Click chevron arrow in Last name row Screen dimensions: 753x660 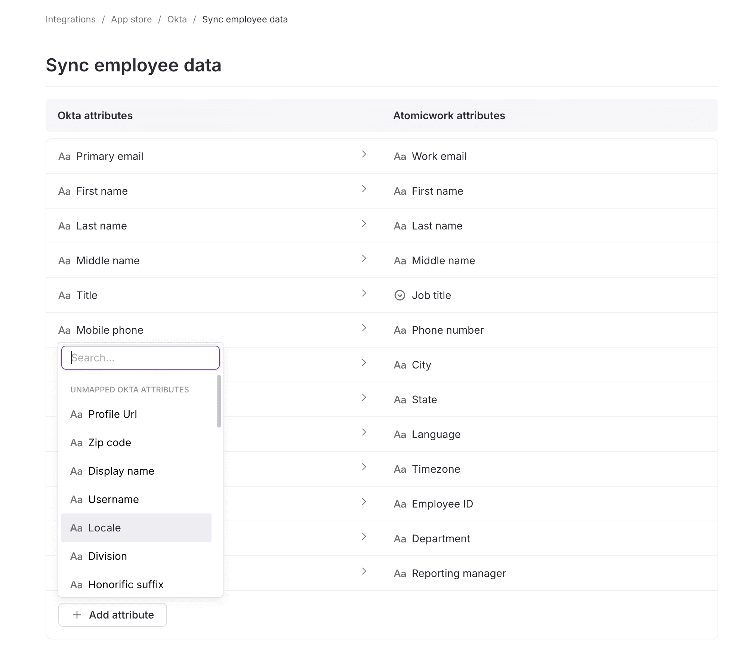364,223
